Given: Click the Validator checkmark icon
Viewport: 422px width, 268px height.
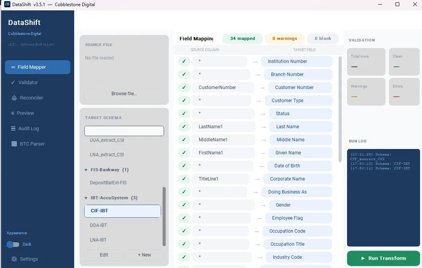Looking at the screenshot, I should pos(13,83).
